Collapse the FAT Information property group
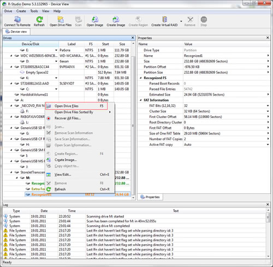Image resolution: width=273 pixels, height=267 pixels. pos(141,100)
